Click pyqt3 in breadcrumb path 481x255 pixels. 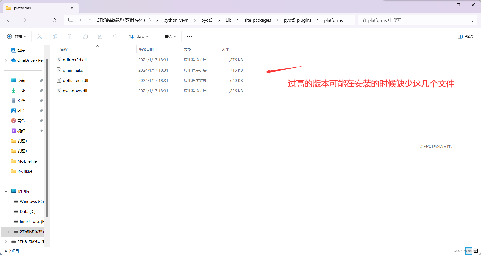207,20
